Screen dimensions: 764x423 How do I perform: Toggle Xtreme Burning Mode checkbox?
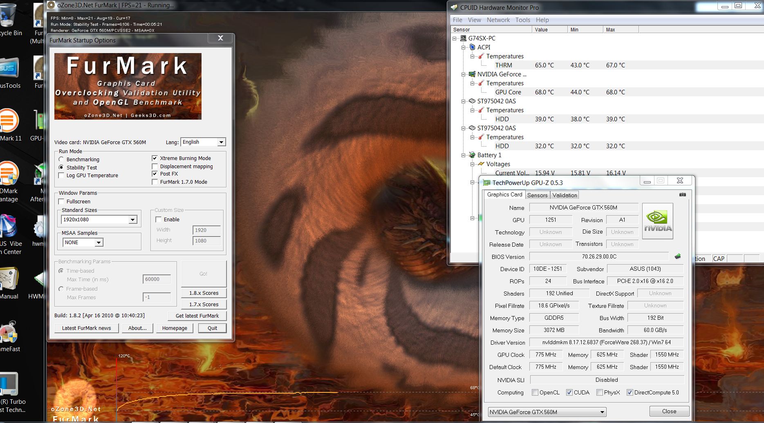(155, 158)
